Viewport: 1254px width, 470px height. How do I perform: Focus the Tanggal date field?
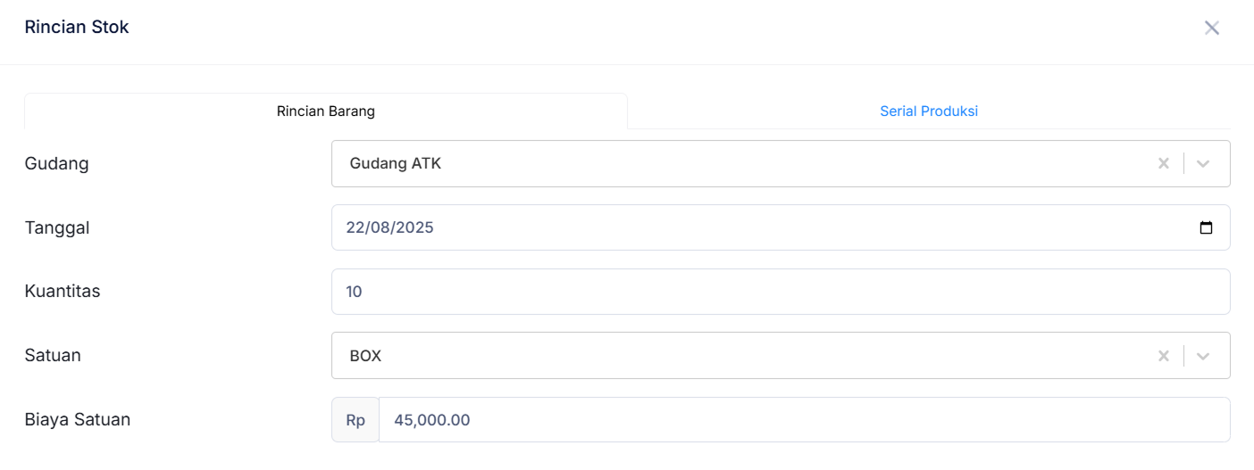tap(715, 227)
